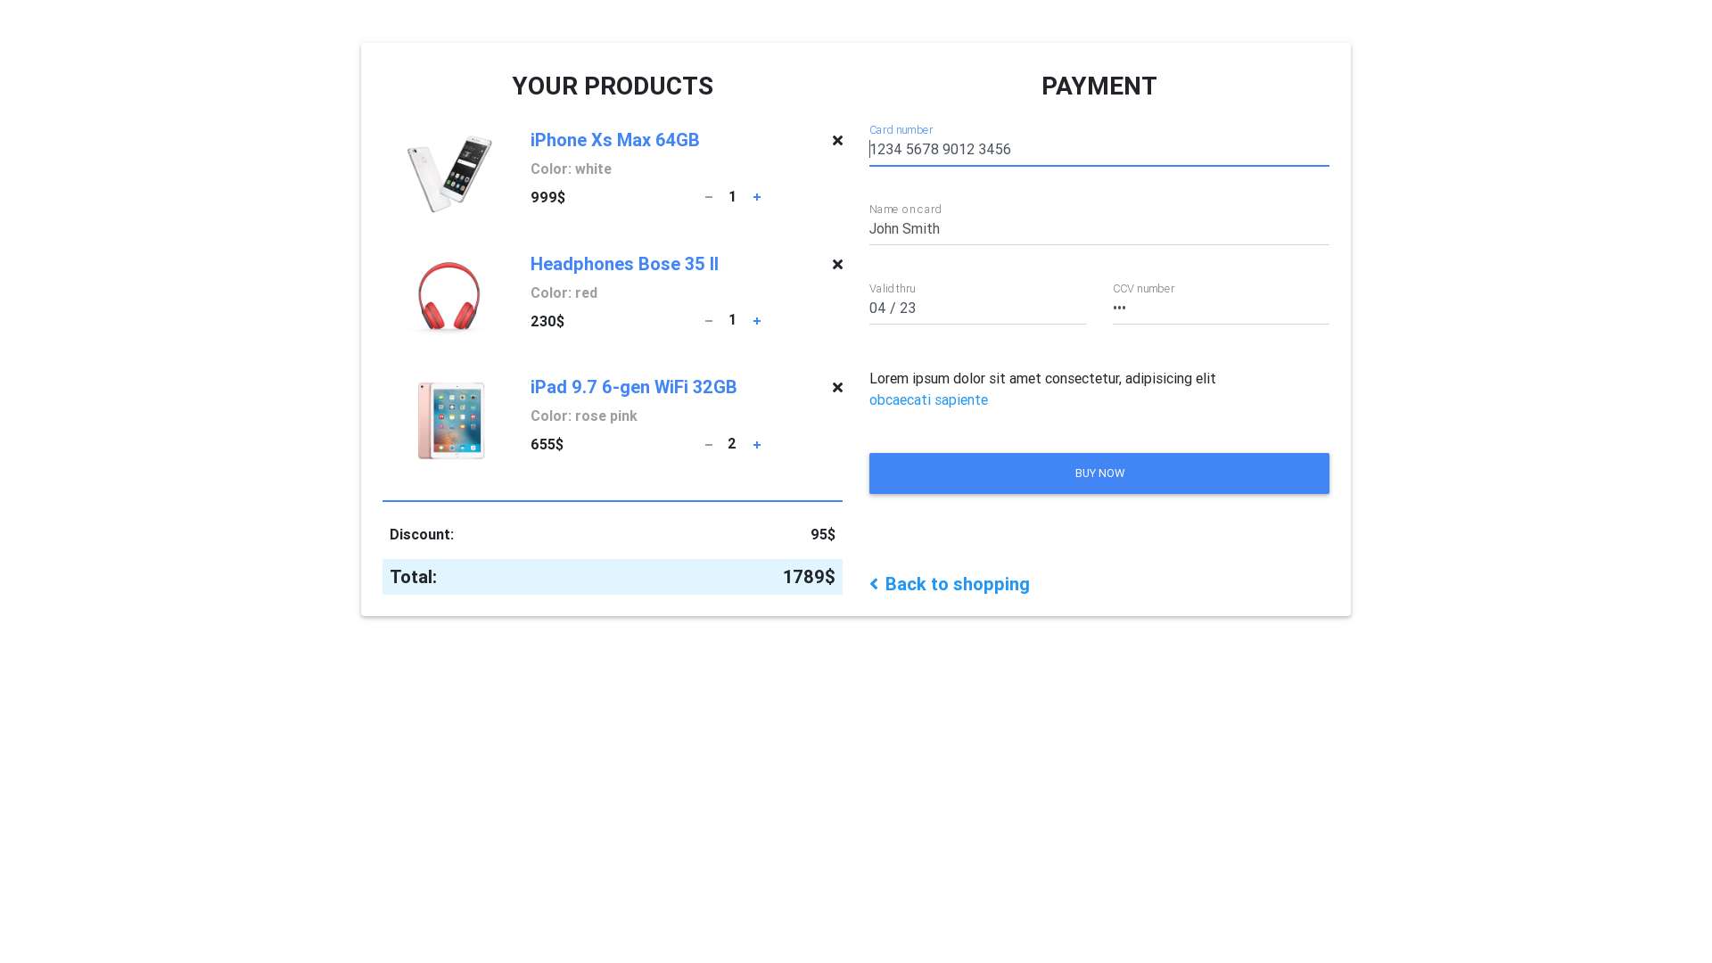Image resolution: width=1712 pixels, height=963 pixels.
Task: Decrease iPad quantity with minus icon
Action: pyautogui.click(x=709, y=445)
